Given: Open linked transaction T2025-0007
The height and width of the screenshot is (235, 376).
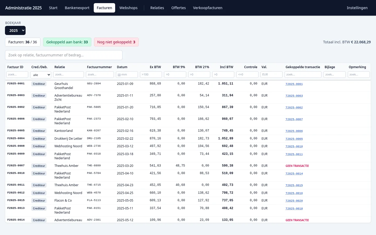Looking at the screenshot, I should point(294,119).
